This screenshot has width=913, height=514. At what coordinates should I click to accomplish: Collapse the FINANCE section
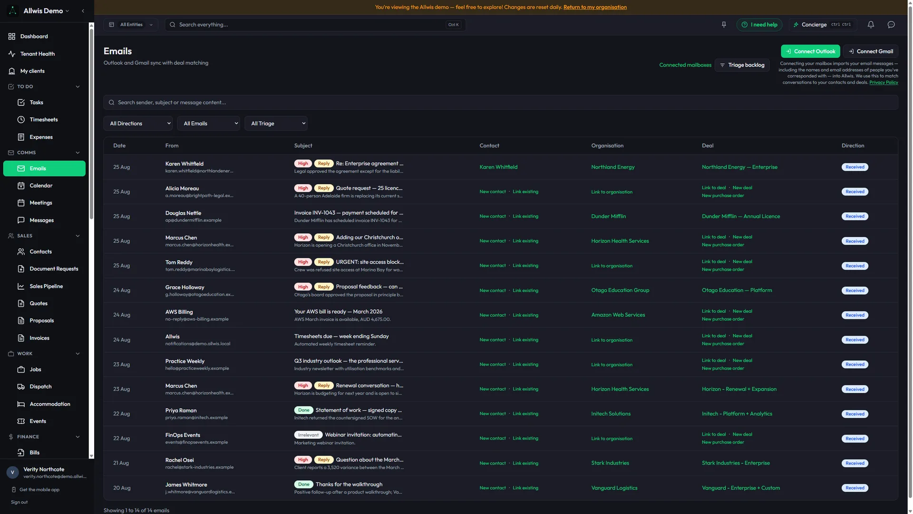click(x=78, y=437)
